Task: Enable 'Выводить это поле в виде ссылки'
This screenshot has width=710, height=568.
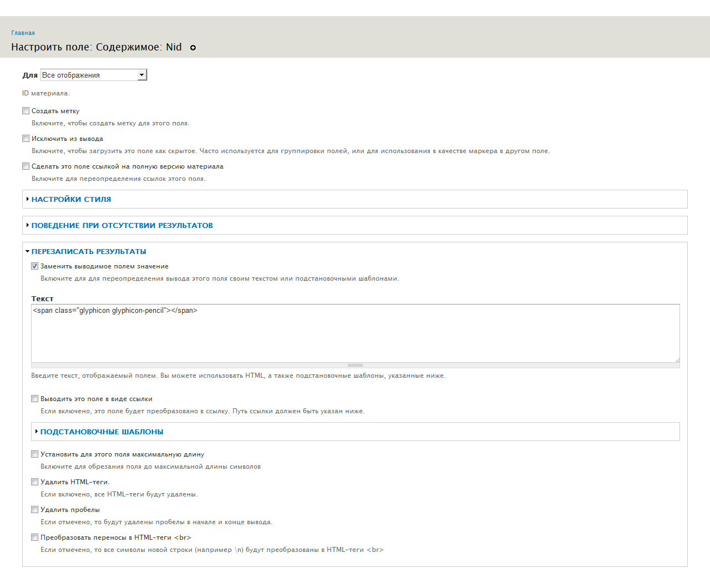Action: coord(34,399)
